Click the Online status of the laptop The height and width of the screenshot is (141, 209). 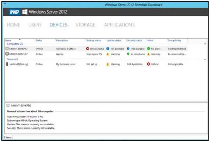(x=39, y=54)
